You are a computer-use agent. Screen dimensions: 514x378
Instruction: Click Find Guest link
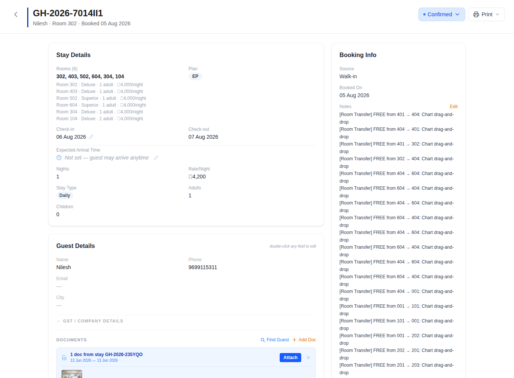(275, 340)
